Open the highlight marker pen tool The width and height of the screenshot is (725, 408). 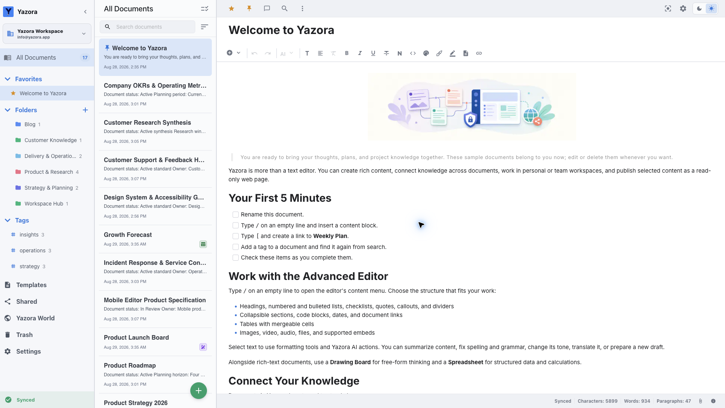pyautogui.click(x=452, y=53)
